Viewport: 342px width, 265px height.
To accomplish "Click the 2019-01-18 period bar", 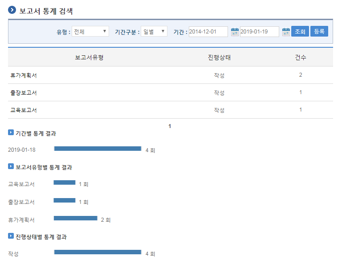I will point(98,149).
